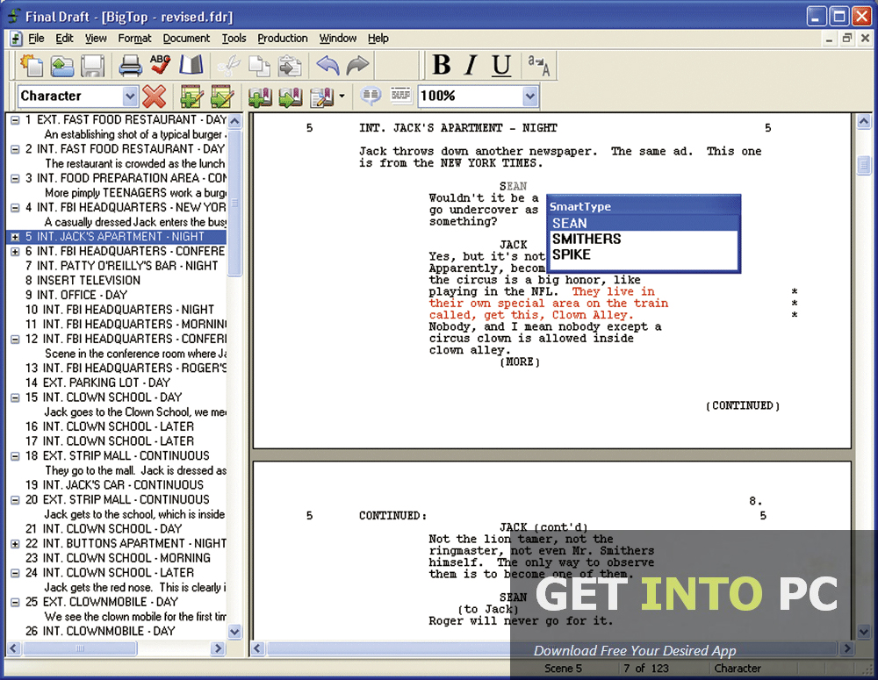This screenshot has width=878, height=680.
Task: Collapse scene 15 INT. CLOWN SCHOOL - DAY
Action: [15, 397]
